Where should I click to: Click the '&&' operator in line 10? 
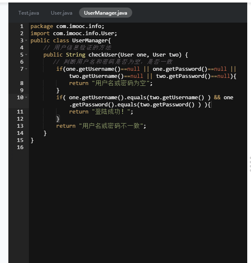(217, 98)
